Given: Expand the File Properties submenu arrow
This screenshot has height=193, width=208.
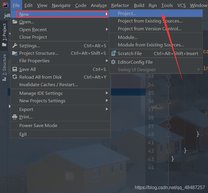Looking at the screenshot, I should pyautogui.click(x=107, y=60).
